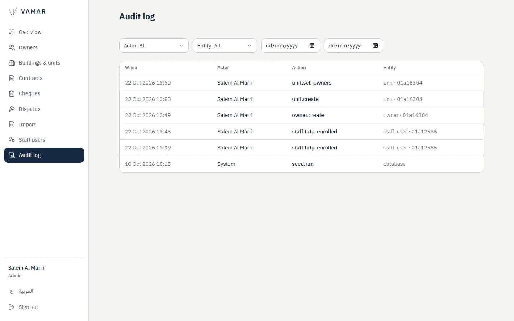Click the database entity cell
Screen dimensions: 514x321
pos(394,164)
